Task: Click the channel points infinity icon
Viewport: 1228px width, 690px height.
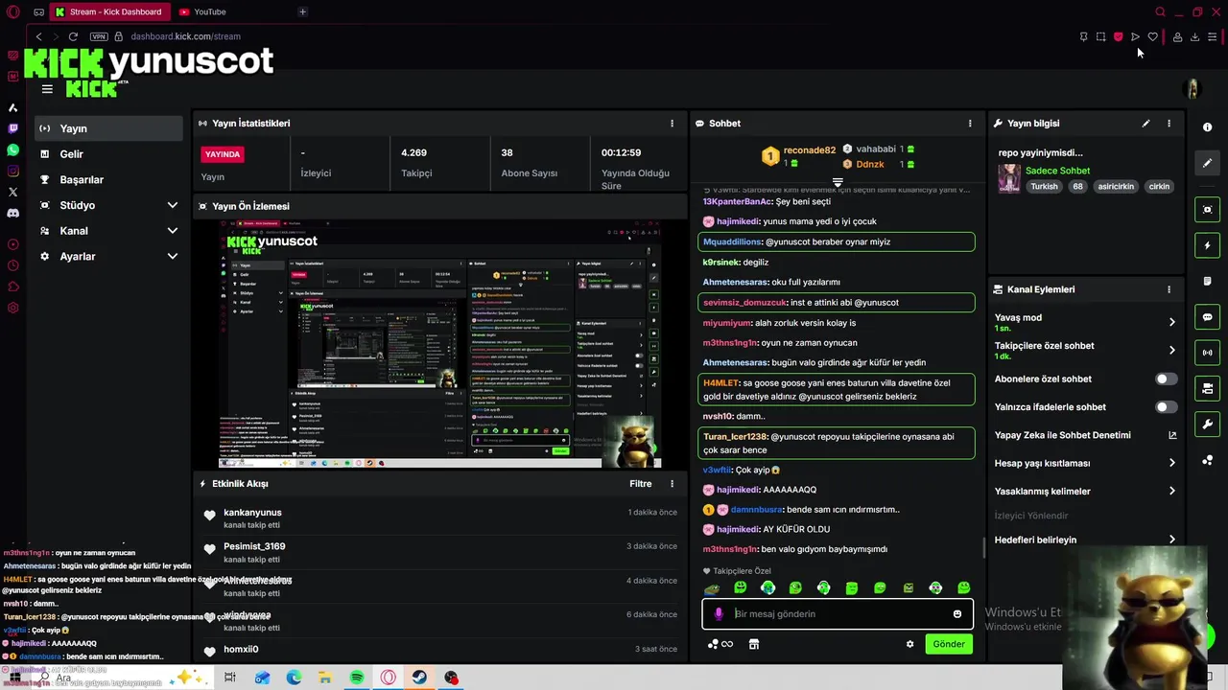Action: click(720, 644)
